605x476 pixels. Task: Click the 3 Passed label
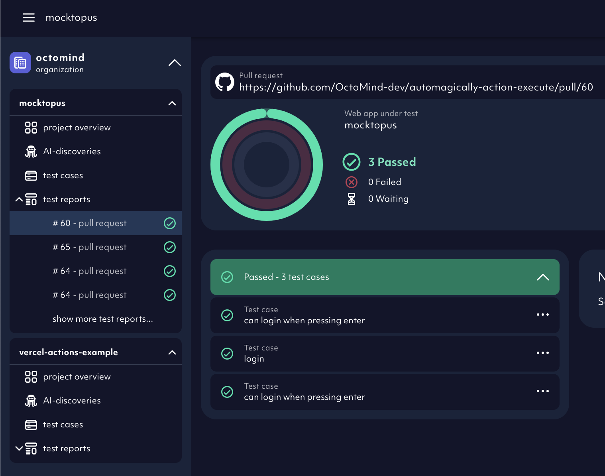[392, 162]
